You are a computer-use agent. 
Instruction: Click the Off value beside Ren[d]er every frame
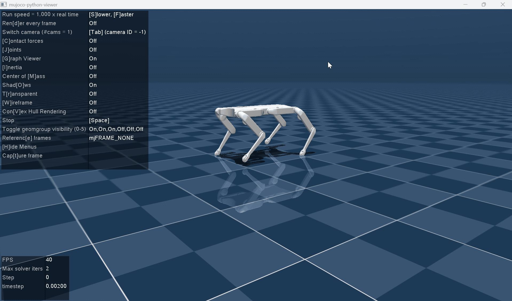point(93,23)
